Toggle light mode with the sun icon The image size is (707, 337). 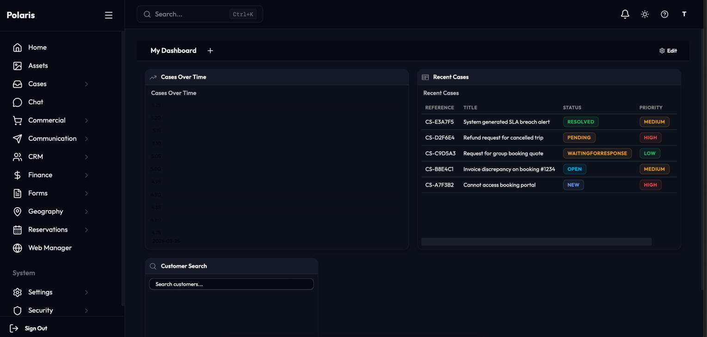pos(645,14)
